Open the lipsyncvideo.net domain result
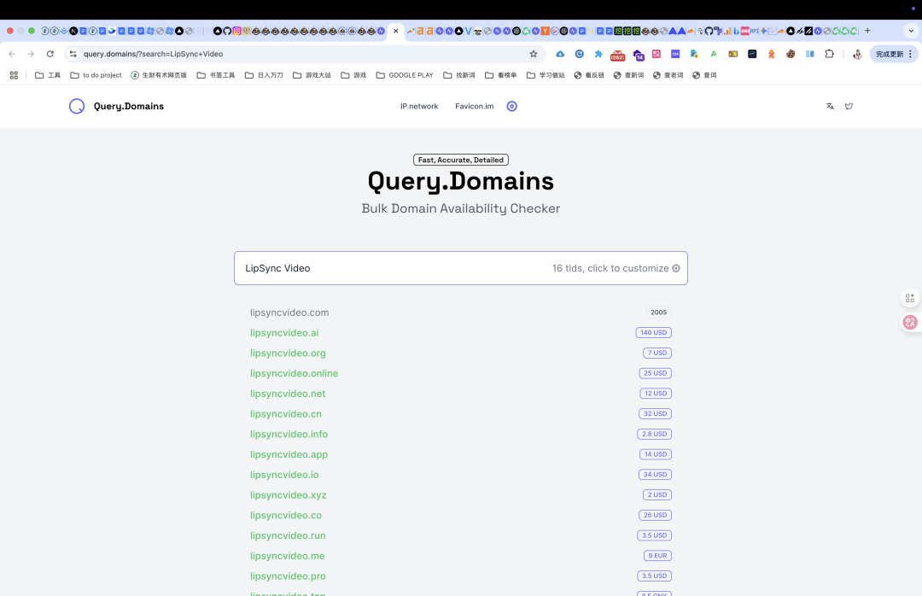Image resolution: width=922 pixels, height=596 pixels. pos(288,394)
